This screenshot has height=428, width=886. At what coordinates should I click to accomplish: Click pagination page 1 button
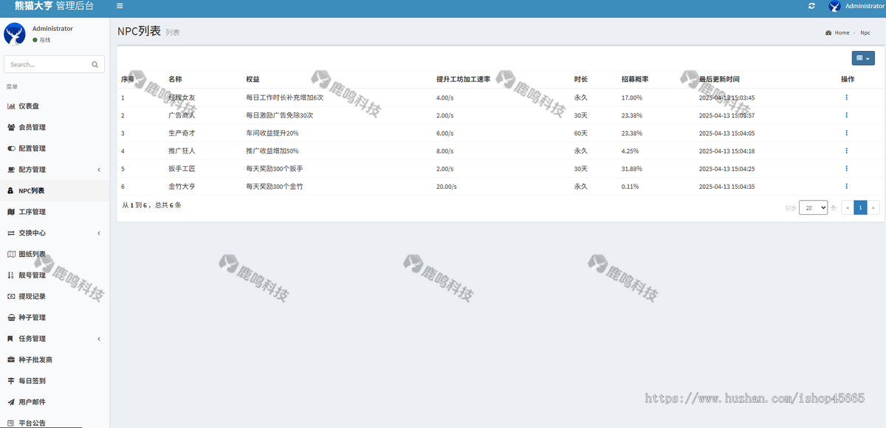[860, 208]
